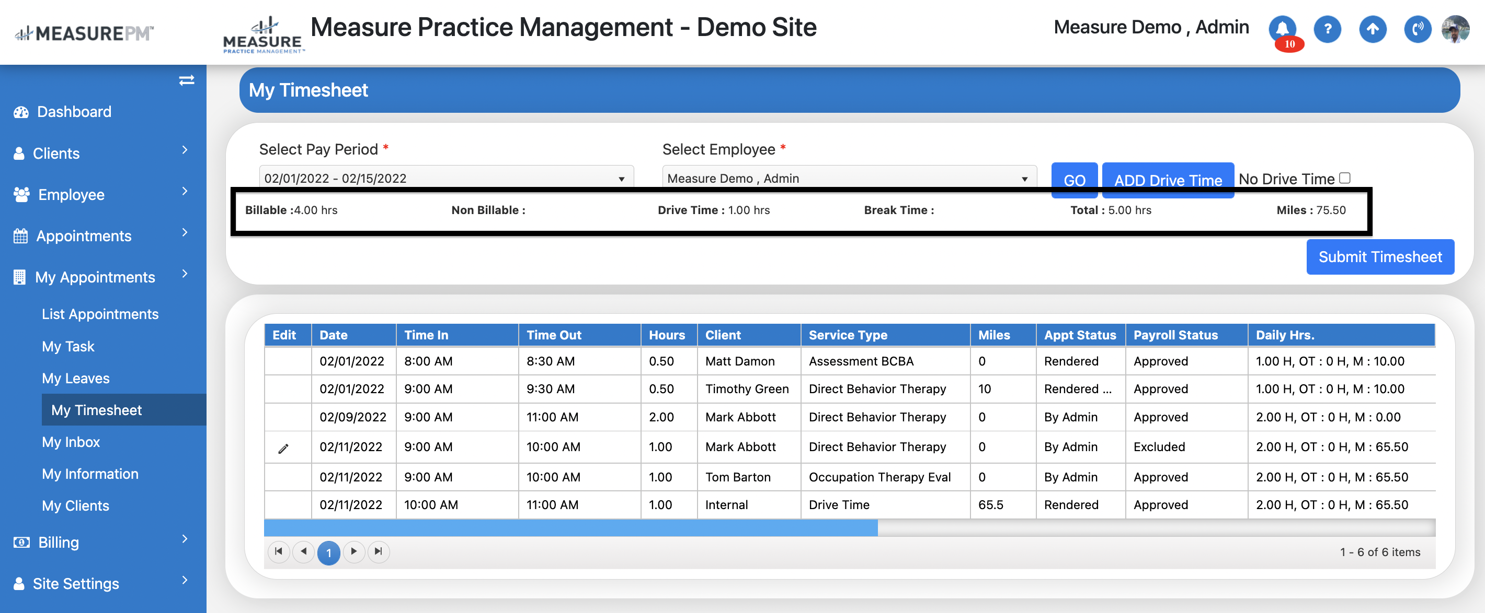Collapse sidebar with the swap arrows icon
The width and height of the screenshot is (1485, 613).
point(186,80)
